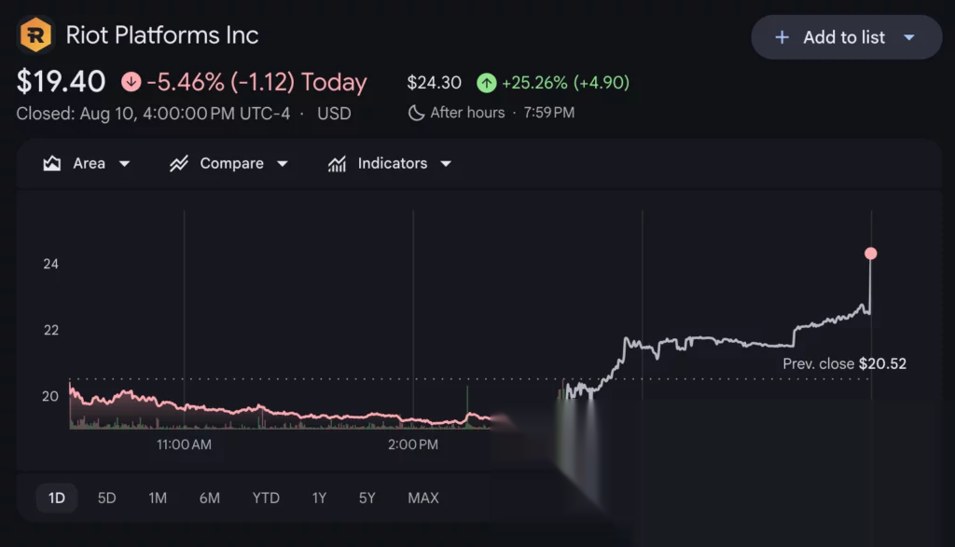Click the USD currency label

[x=334, y=113]
